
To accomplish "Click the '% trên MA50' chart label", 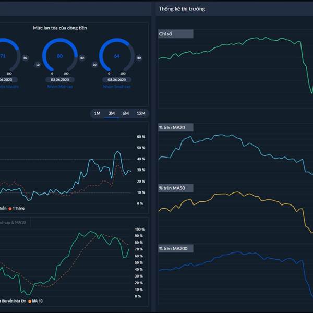I will coord(176,188).
